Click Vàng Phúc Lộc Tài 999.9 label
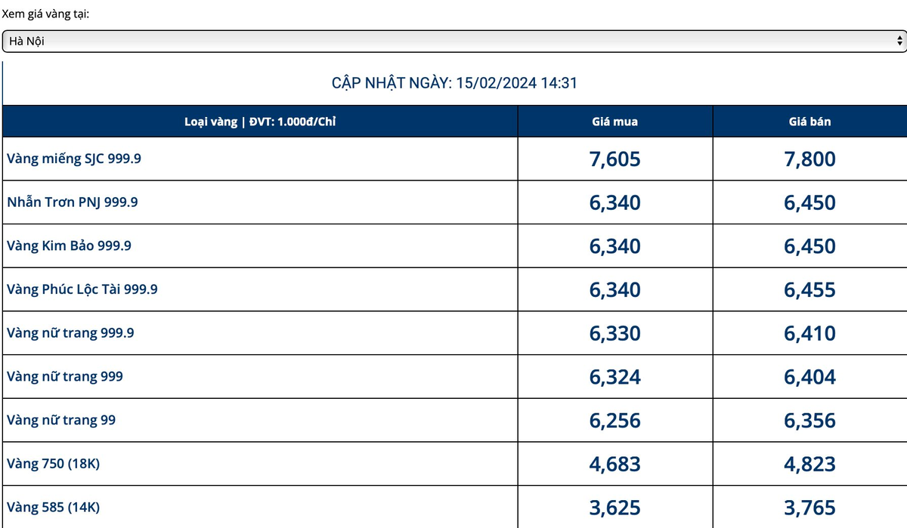The image size is (907, 528). [82, 289]
